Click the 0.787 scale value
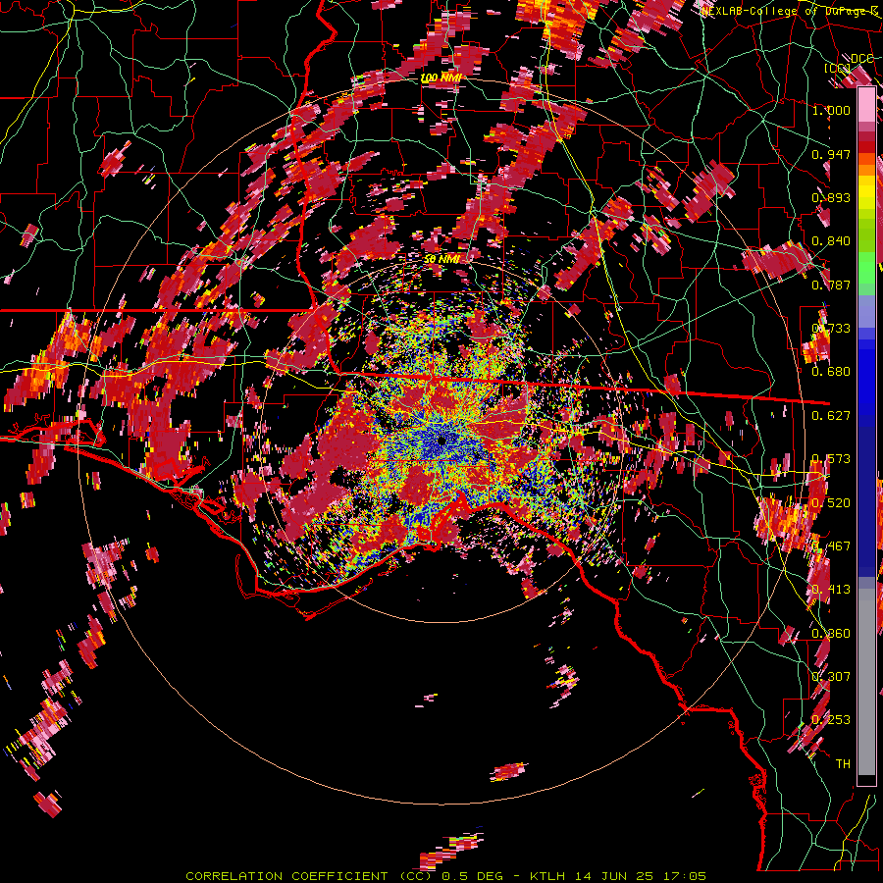The image size is (883, 883). [831, 285]
